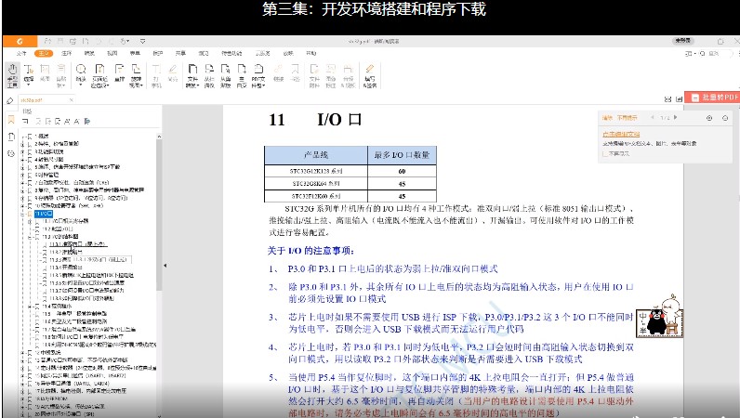Open the Bookmarks side panel icon
Image resolution: width=740 pixels, height=418 pixels.
click(x=11, y=120)
